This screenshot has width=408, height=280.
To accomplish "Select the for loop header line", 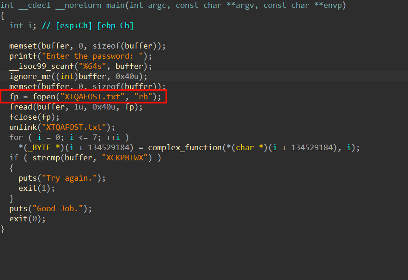I will [x=69, y=137].
